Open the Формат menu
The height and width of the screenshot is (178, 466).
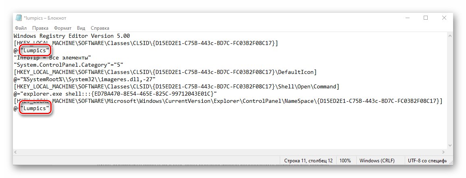[x=62, y=29]
